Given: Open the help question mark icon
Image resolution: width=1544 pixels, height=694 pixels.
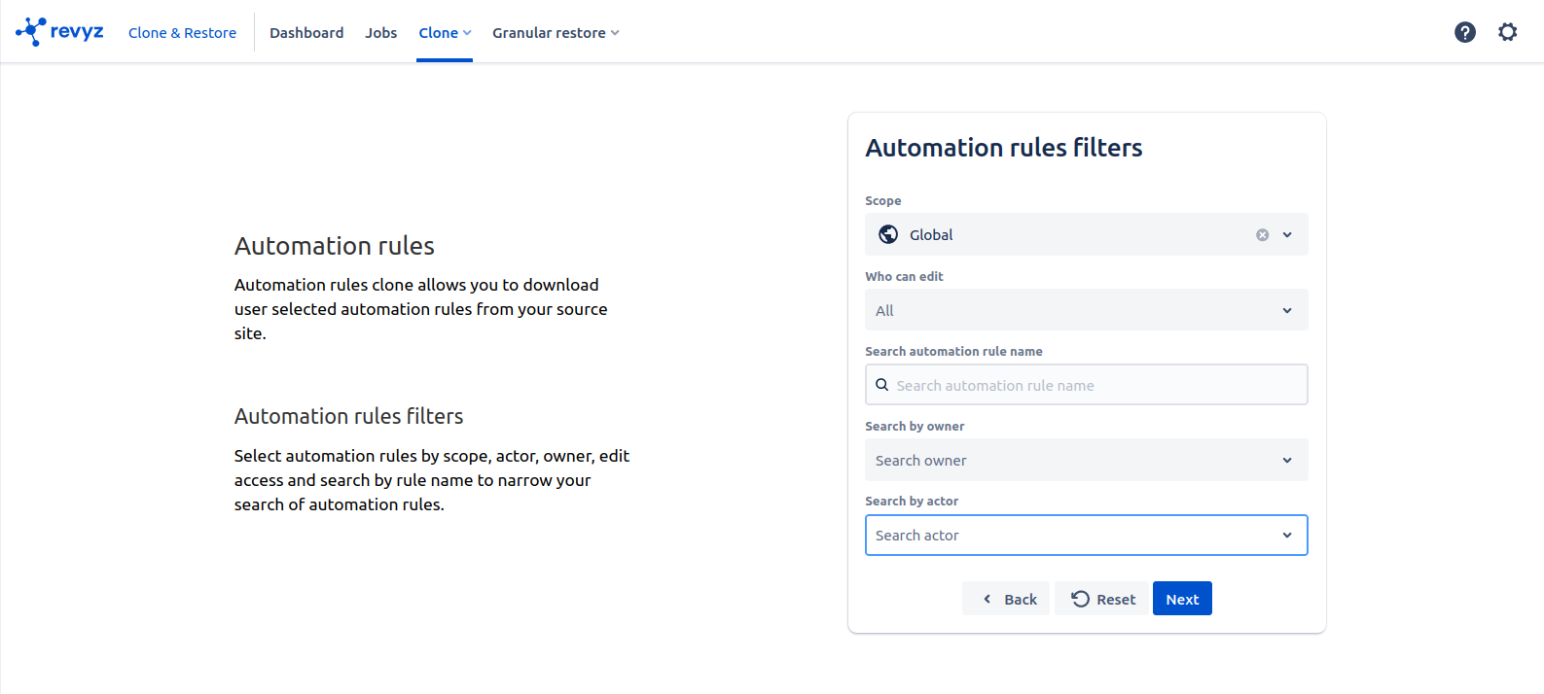Looking at the screenshot, I should pyautogui.click(x=1464, y=32).
